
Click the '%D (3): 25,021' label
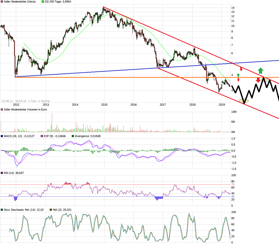(x=62, y=210)
